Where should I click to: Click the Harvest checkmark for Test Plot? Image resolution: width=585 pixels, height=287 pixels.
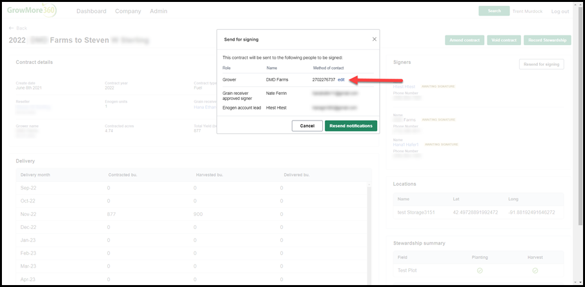pyautogui.click(x=535, y=271)
